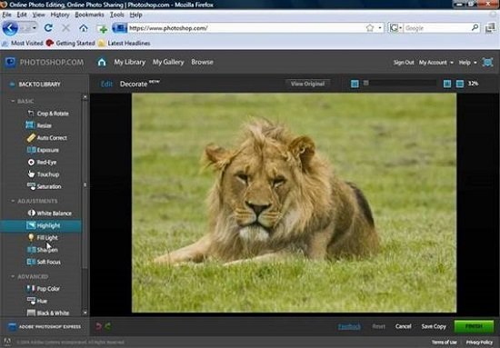
Task: Click the Feedback link
Action: (x=349, y=326)
